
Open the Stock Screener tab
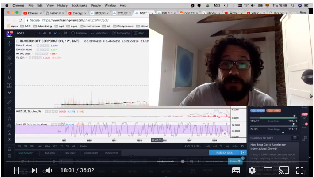[26, 153]
